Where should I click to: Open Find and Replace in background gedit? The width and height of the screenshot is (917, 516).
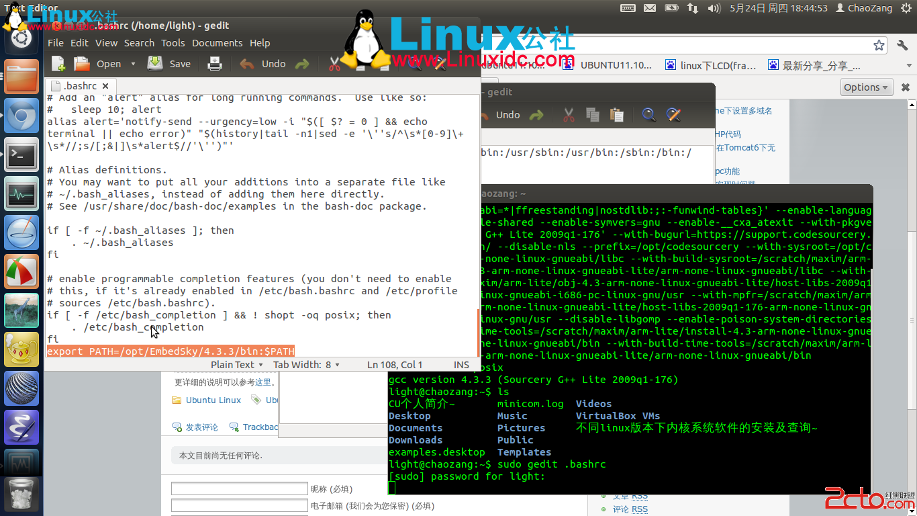tap(673, 115)
